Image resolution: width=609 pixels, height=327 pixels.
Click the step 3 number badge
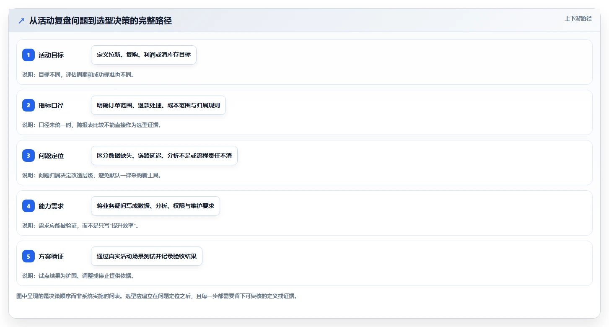29,156
